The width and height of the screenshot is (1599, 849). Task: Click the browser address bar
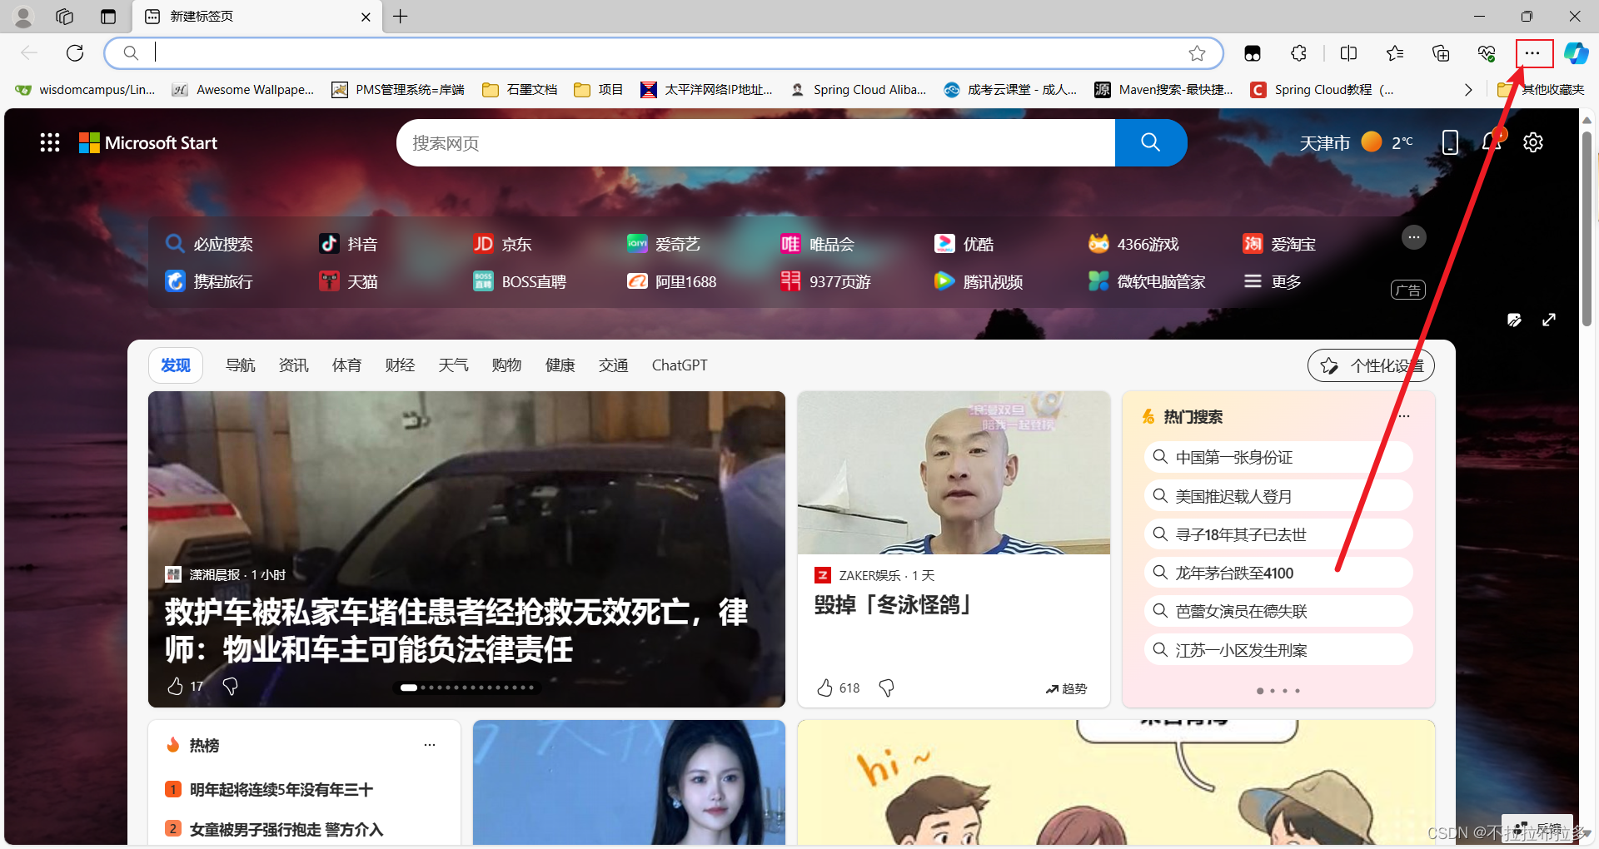(x=664, y=53)
